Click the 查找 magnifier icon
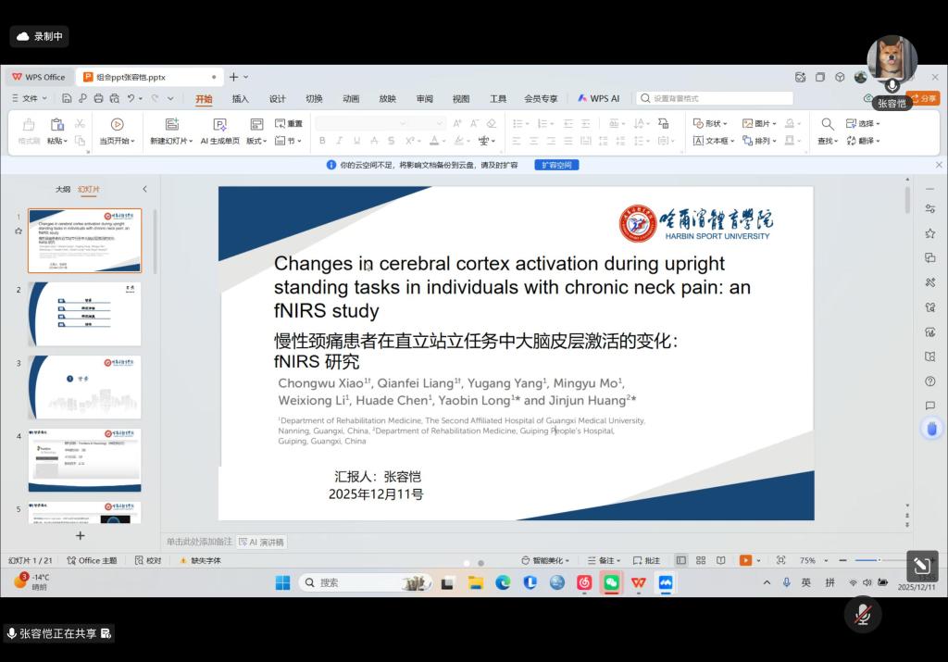 coord(827,124)
